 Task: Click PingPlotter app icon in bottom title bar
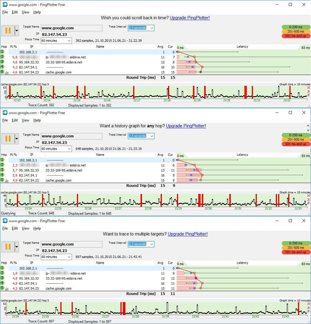(x=5, y=221)
